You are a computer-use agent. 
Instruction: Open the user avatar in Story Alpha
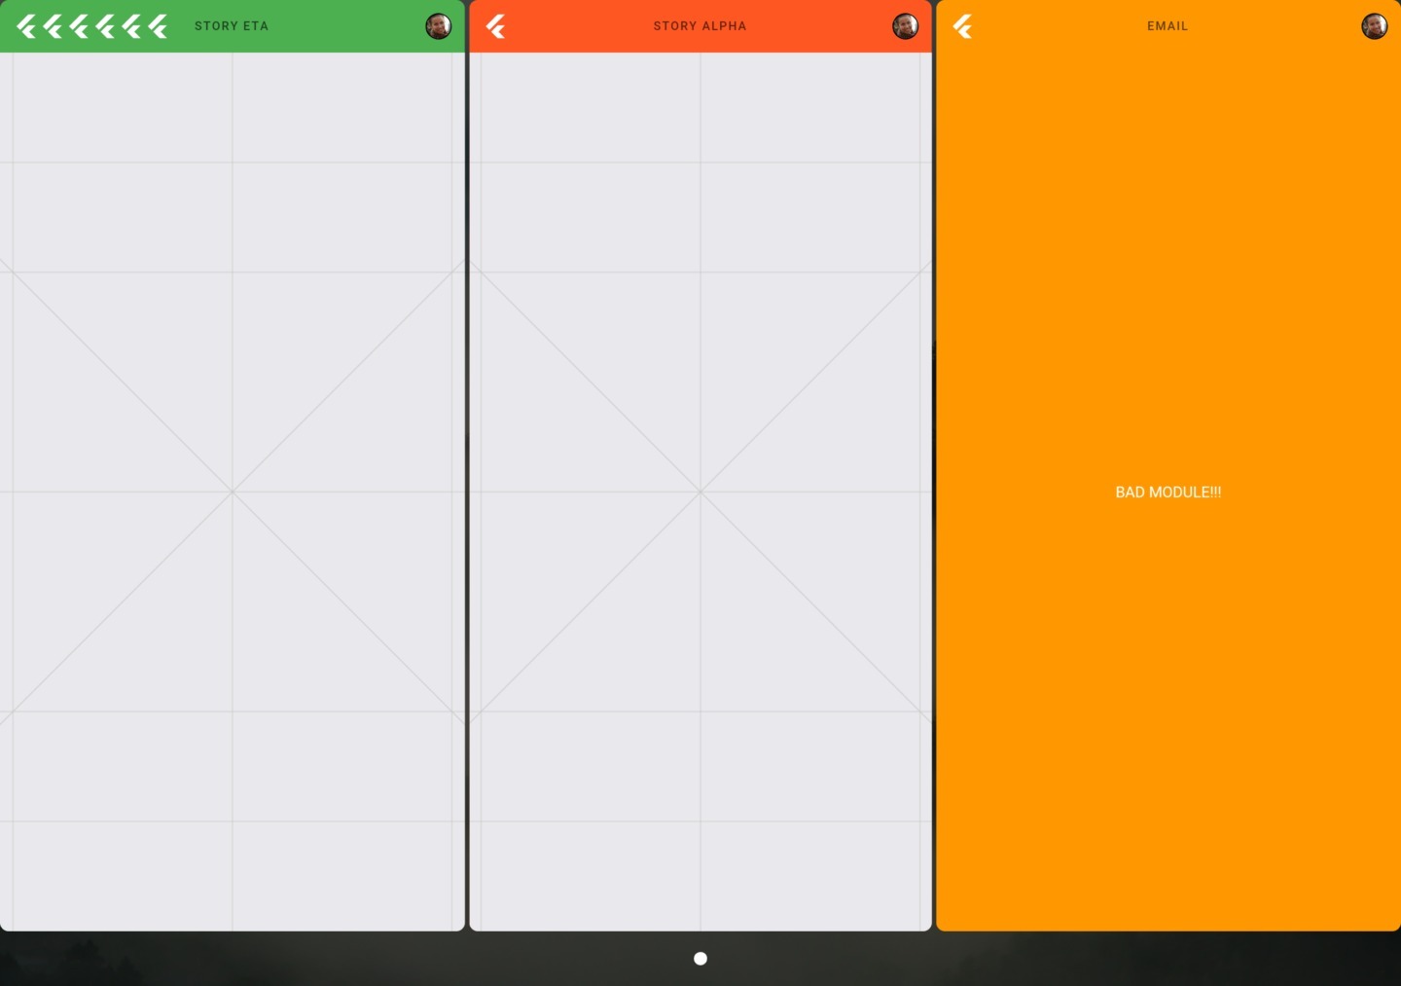905,26
